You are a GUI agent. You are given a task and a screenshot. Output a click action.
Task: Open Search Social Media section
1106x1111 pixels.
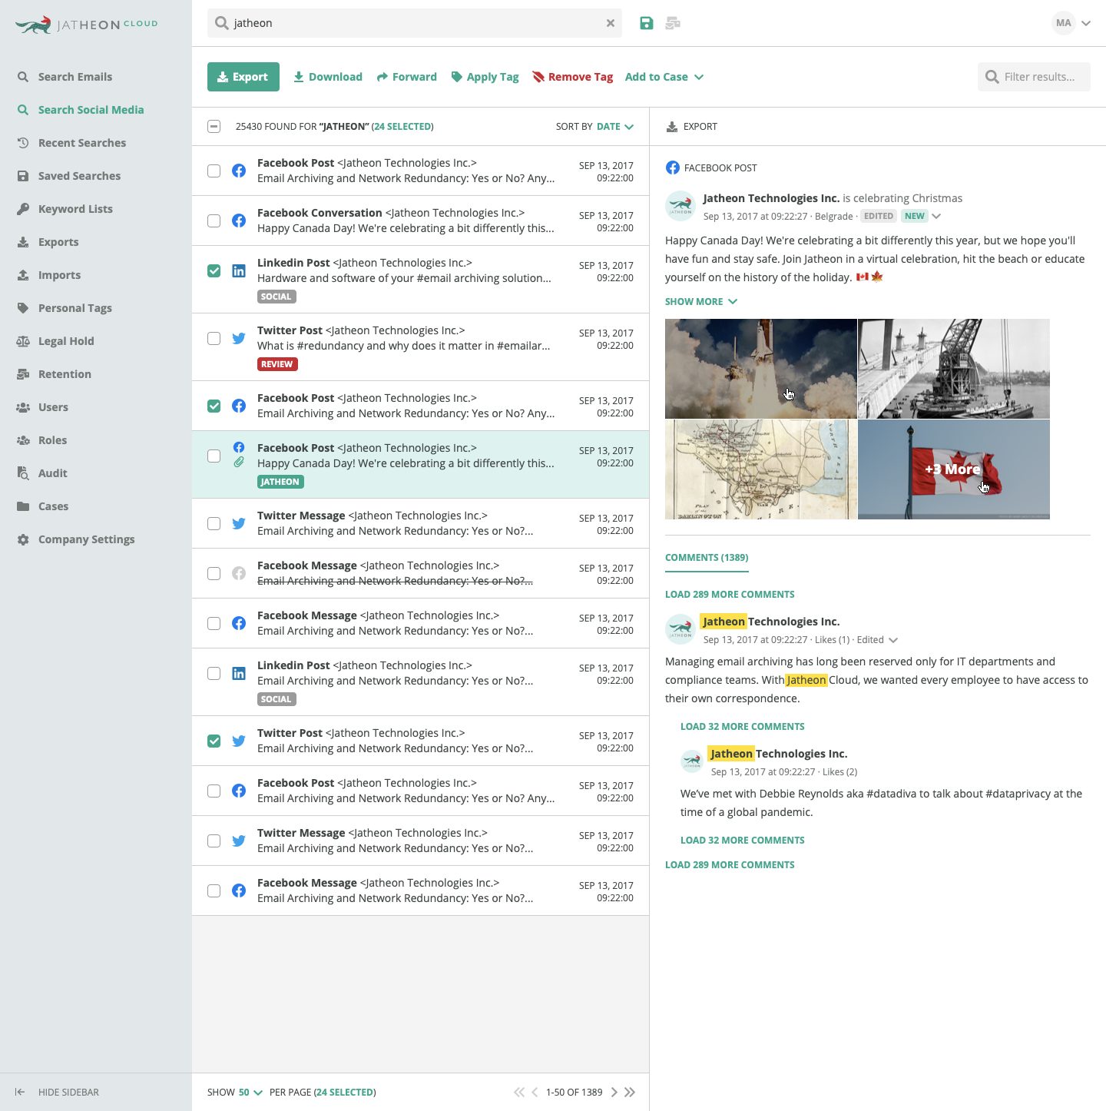click(91, 110)
